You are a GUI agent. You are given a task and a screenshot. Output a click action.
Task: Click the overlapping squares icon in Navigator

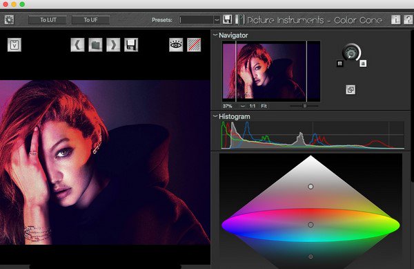[x=351, y=90]
